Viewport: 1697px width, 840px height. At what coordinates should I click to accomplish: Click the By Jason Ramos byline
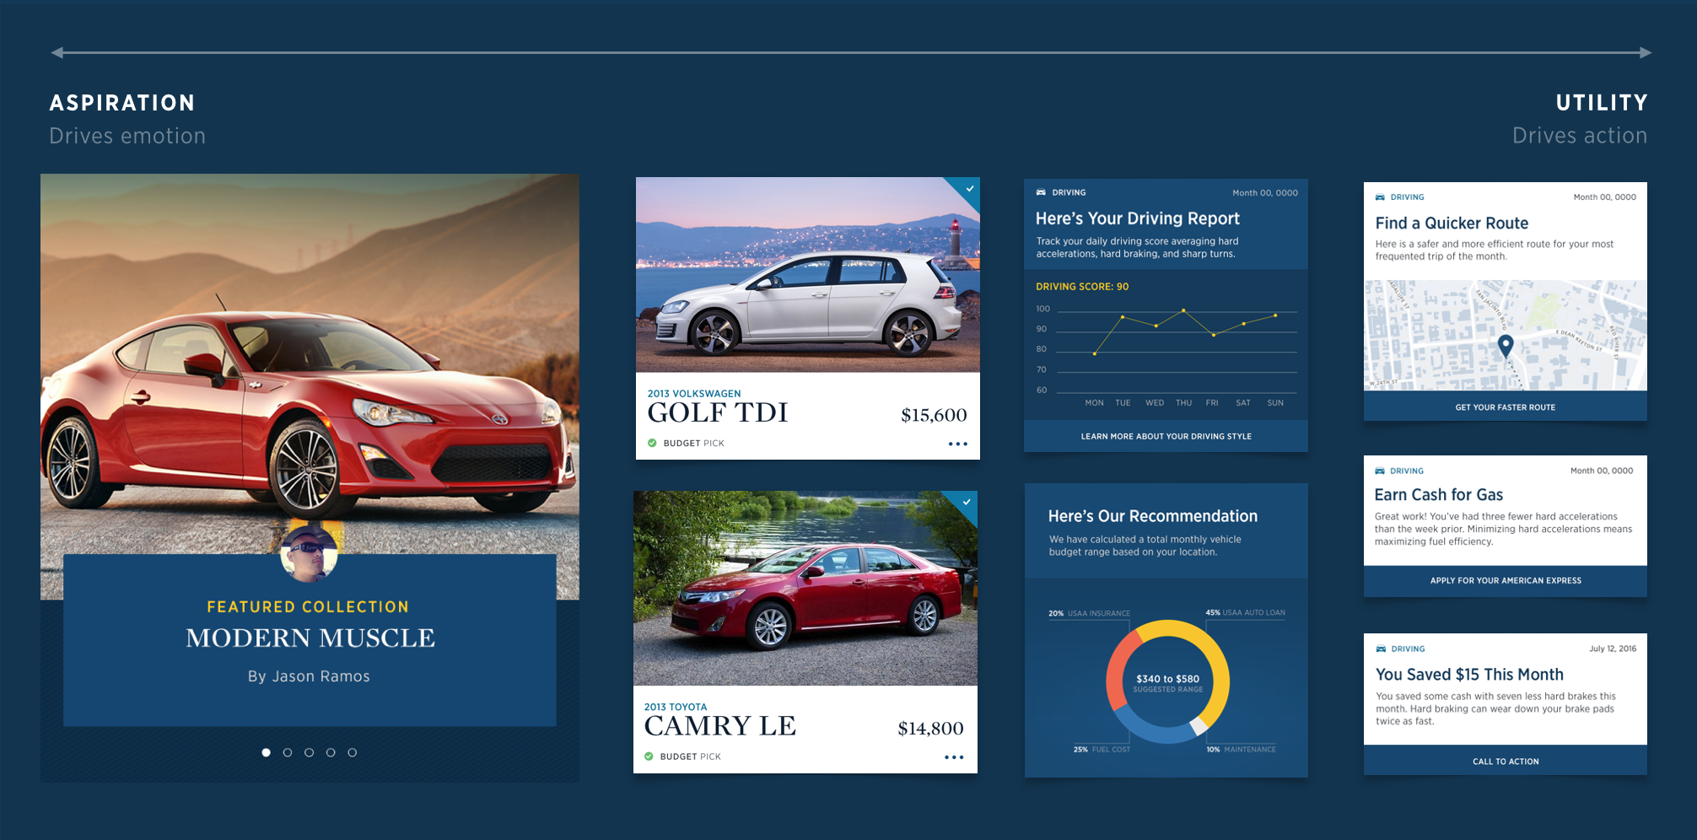309,676
